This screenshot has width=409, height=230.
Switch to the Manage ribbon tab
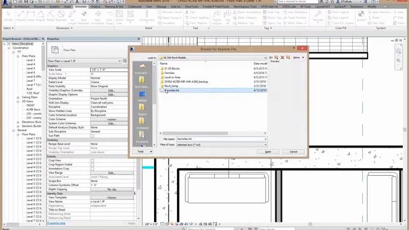162,6
